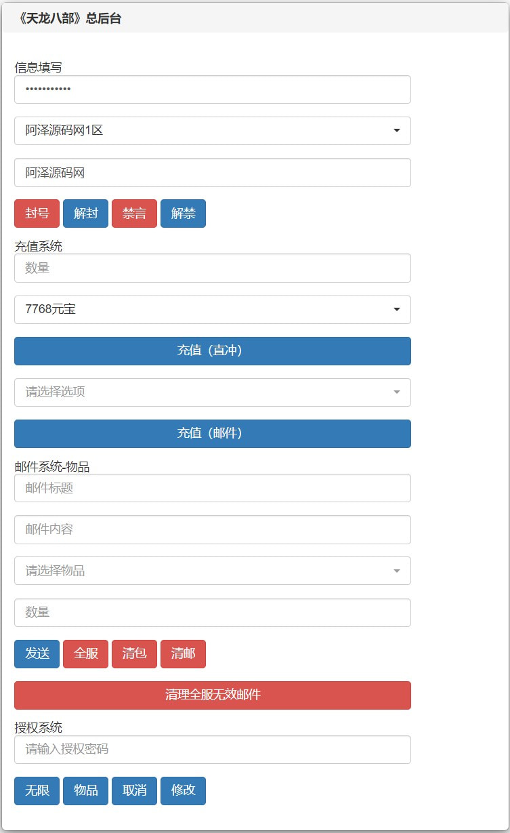
Task: Focus the 充值系统 数量 input field
Action: [x=212, y=268]
